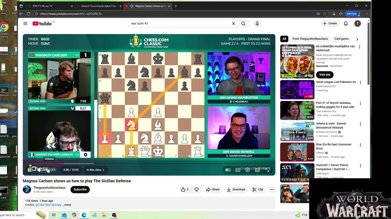Screen dimensions: 391x219
Task: Reload the page in browser
Action: coord(28,14)
